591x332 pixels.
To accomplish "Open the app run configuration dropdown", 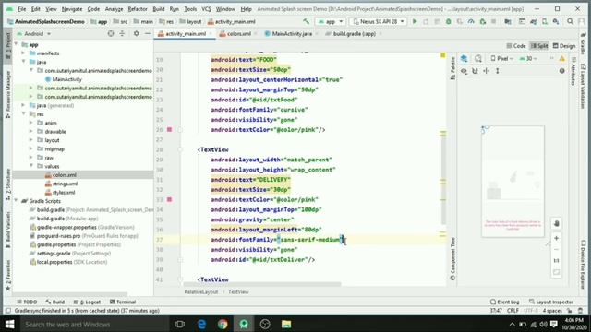I will click(331, 22).
